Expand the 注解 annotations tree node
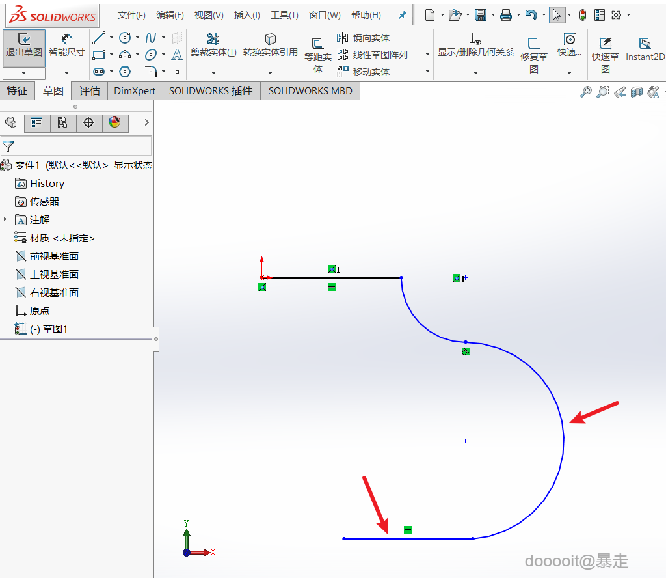The width and height of the screenshot is (666, 578). 5,220
